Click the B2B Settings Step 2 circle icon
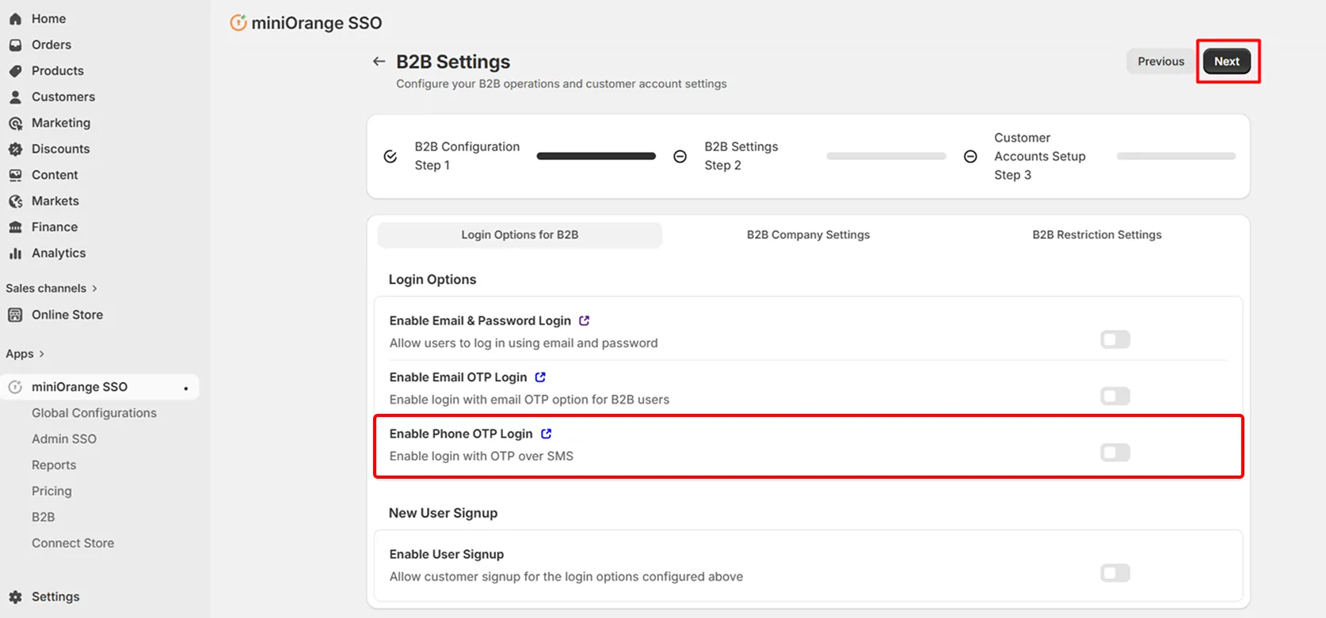This screenshot has width=1326, height=618. [x=680, y=157]
